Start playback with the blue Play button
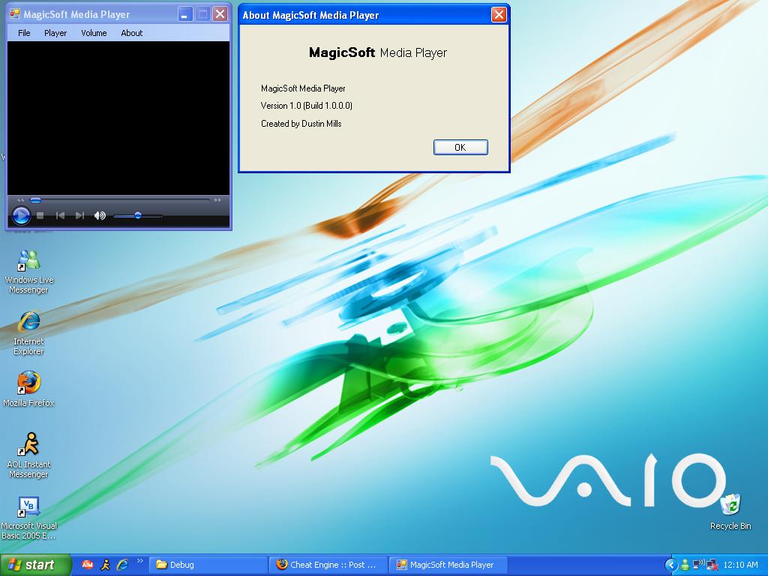 click(x=21, y=215)
